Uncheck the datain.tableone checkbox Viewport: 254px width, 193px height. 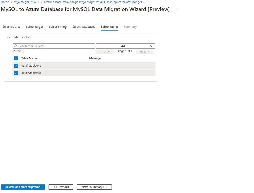pyautogui.click(x=16, y=66)
